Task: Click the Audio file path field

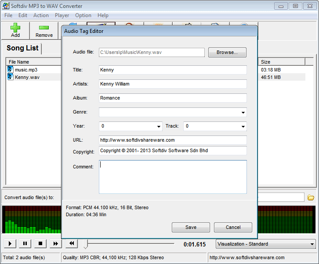Action: 152,52
